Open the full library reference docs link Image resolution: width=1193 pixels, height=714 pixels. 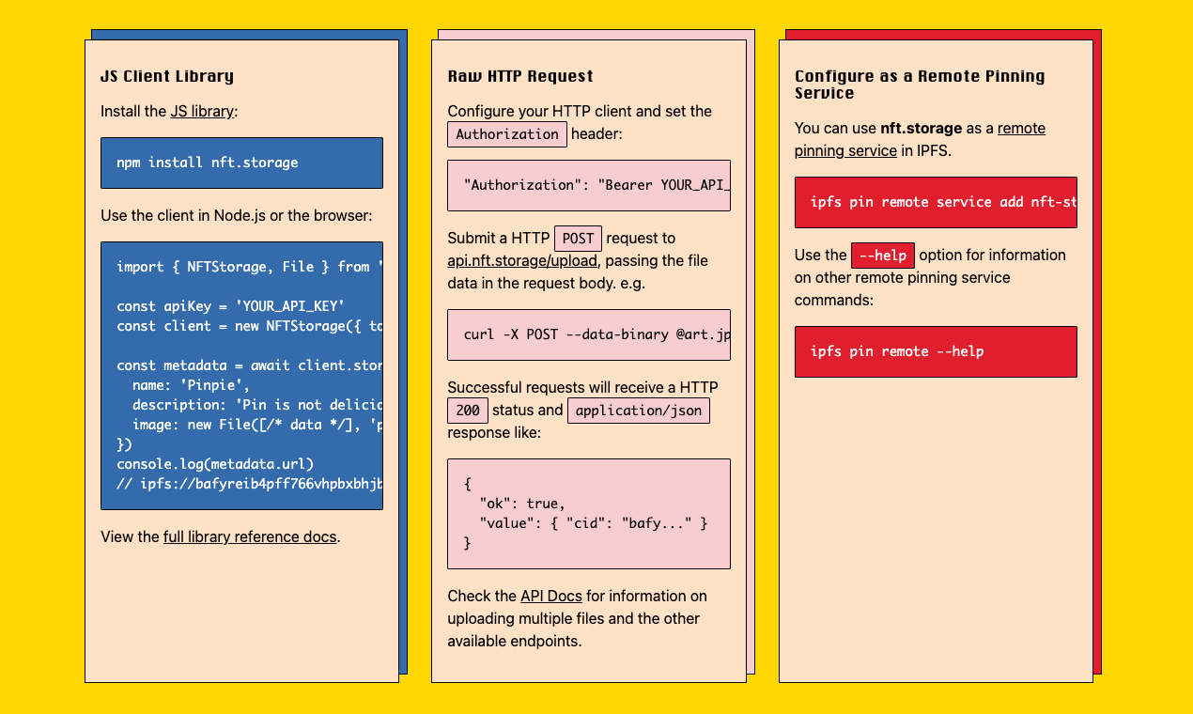click(x=250, y=537)
